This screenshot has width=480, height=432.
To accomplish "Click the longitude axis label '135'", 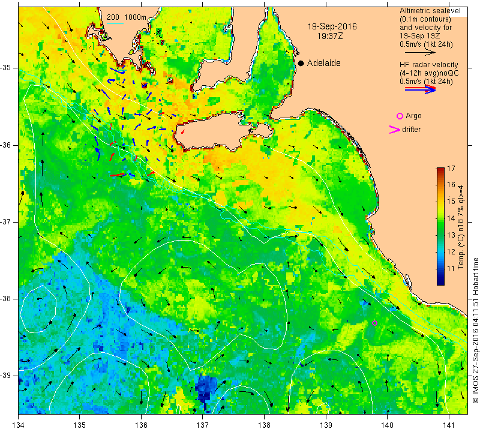I will click(80, 425).
